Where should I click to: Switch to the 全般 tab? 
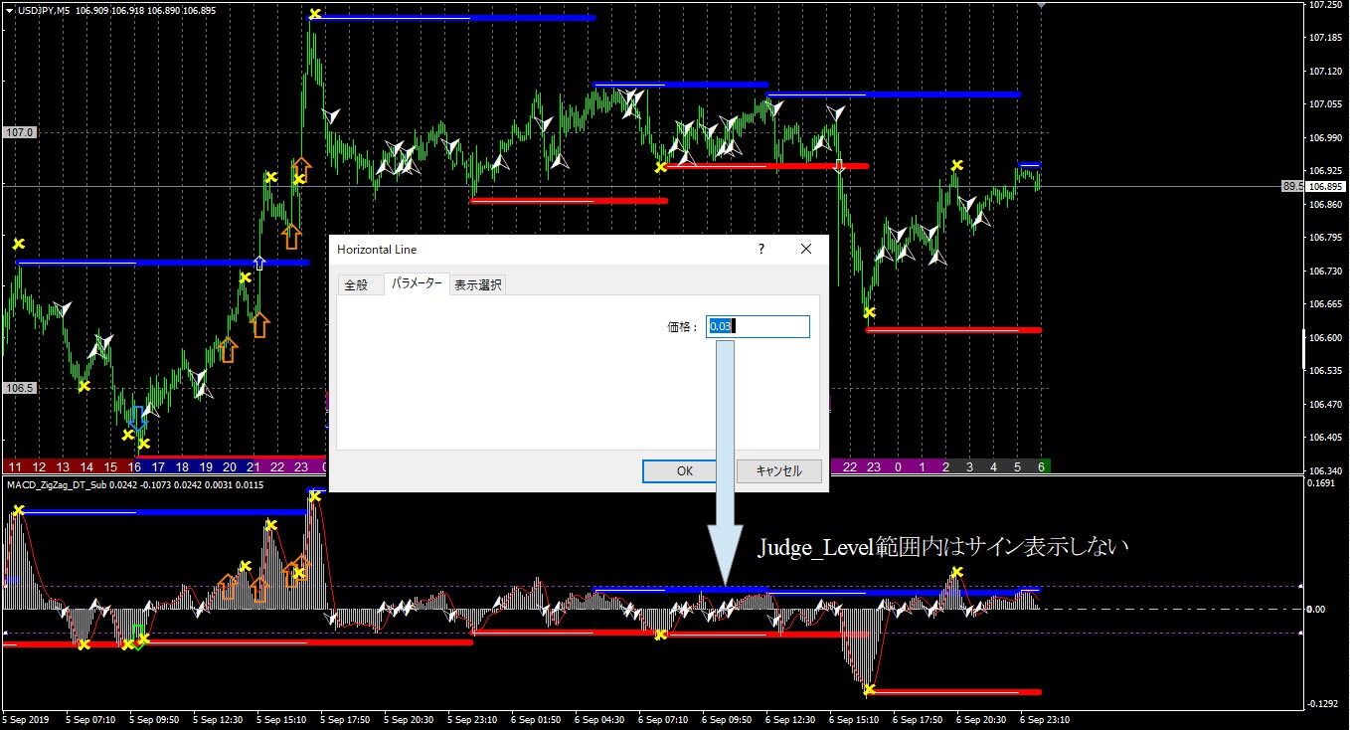click(x=356, y=284)
